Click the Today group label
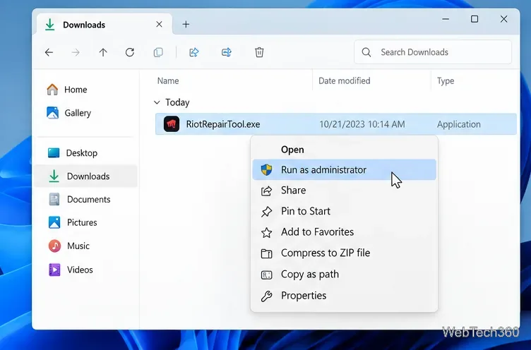 point(177,102)
